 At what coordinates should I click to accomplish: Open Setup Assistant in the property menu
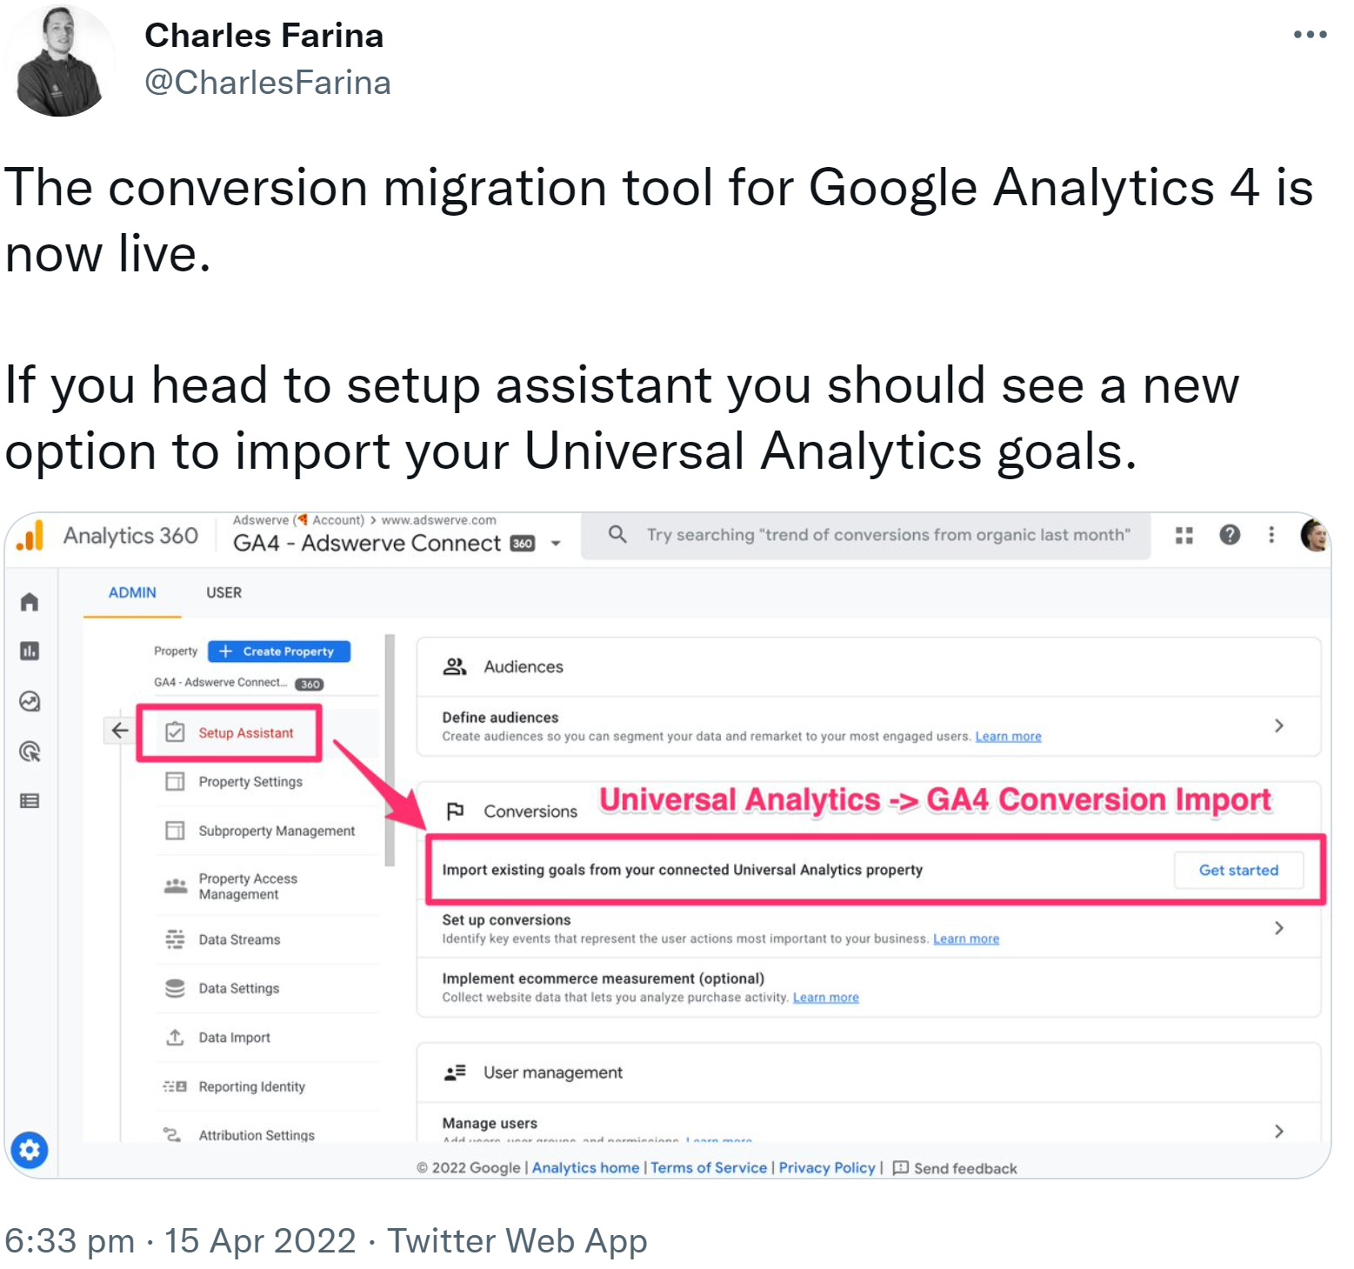pos(245,732)
